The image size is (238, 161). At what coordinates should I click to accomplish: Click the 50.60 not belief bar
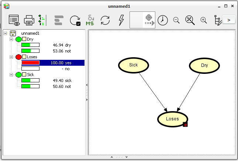pyautogui.click(x=30, y=86)
